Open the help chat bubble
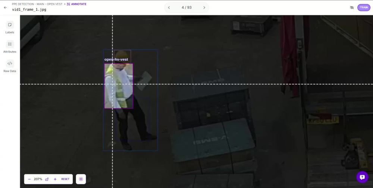Image resolution: width=373 pixels, height=188 pixels. (x=362, y=177)
